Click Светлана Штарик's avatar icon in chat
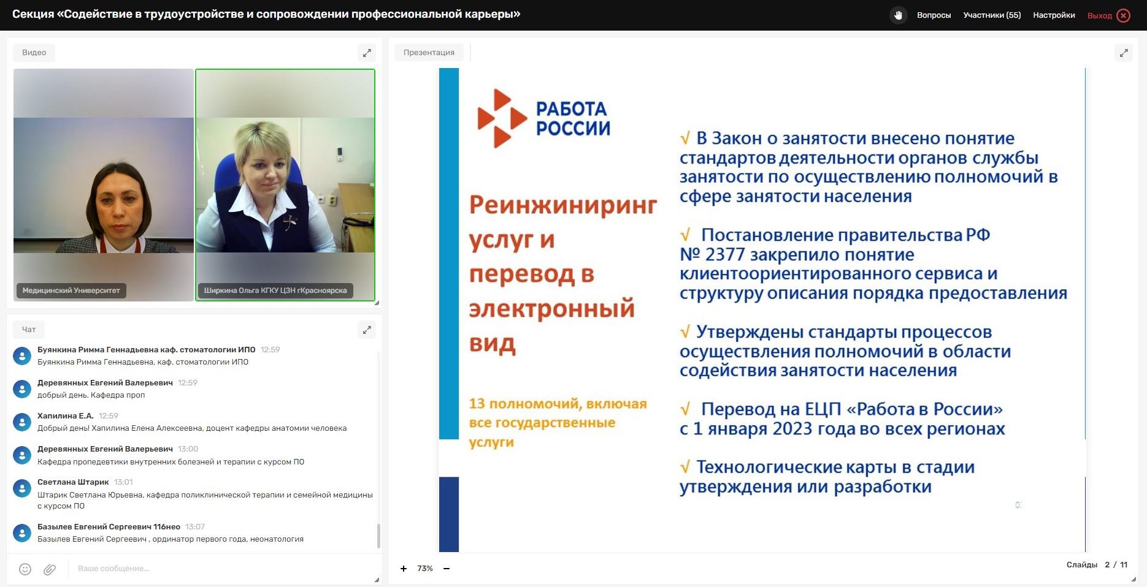 click(x=22, y=488)
